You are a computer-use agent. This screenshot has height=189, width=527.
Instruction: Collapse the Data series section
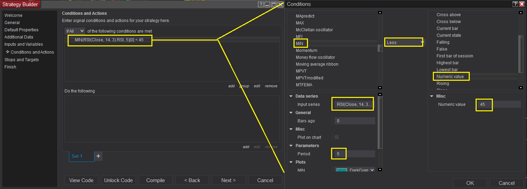pos(291,96)
